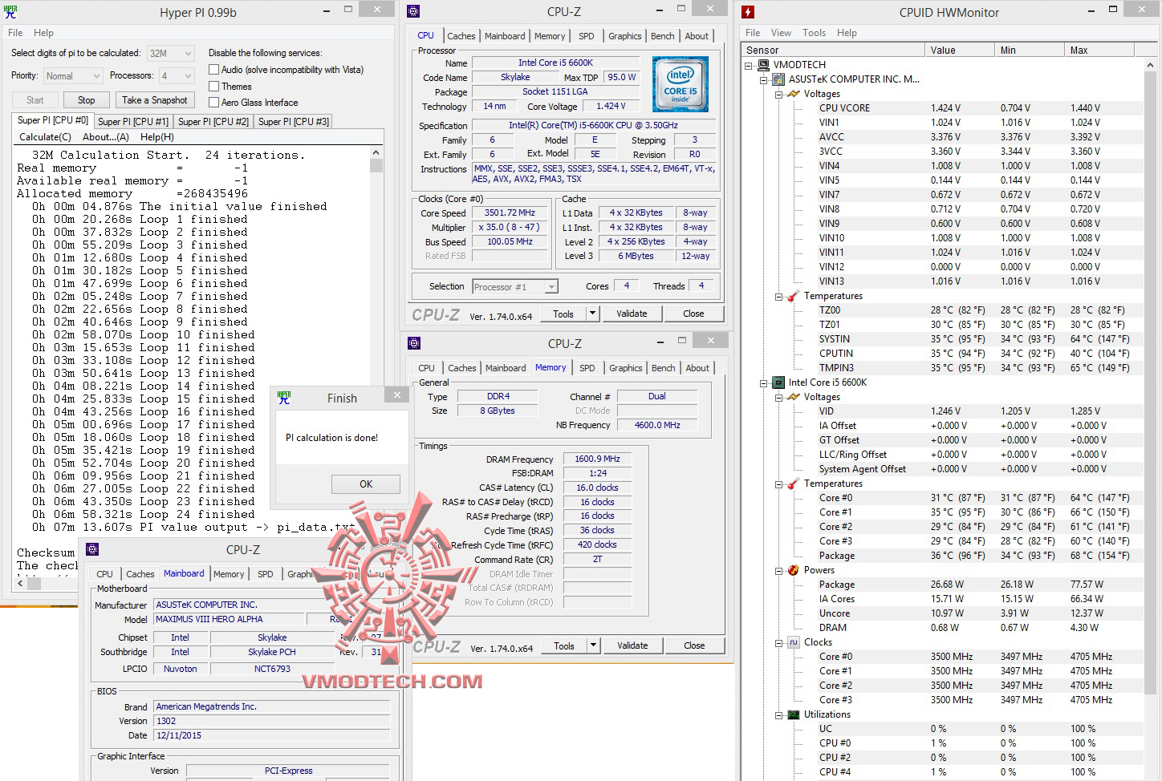The width and height of the screenshot is (1162, 781).
Task: Collapse the Powers group expander
Action: tap(778, 570)
